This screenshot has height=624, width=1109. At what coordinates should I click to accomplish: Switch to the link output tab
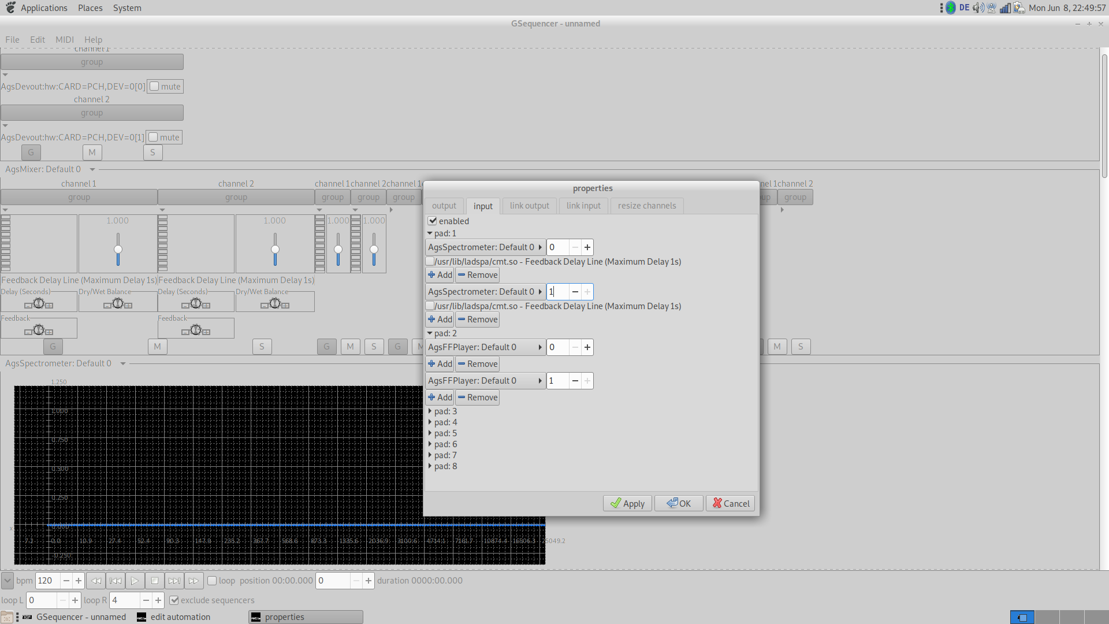click(x=529, y=206)
